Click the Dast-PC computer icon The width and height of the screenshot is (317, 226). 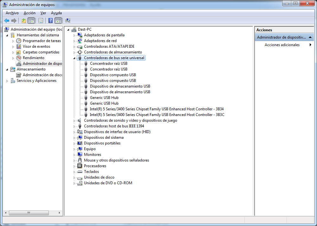point(74,29)
